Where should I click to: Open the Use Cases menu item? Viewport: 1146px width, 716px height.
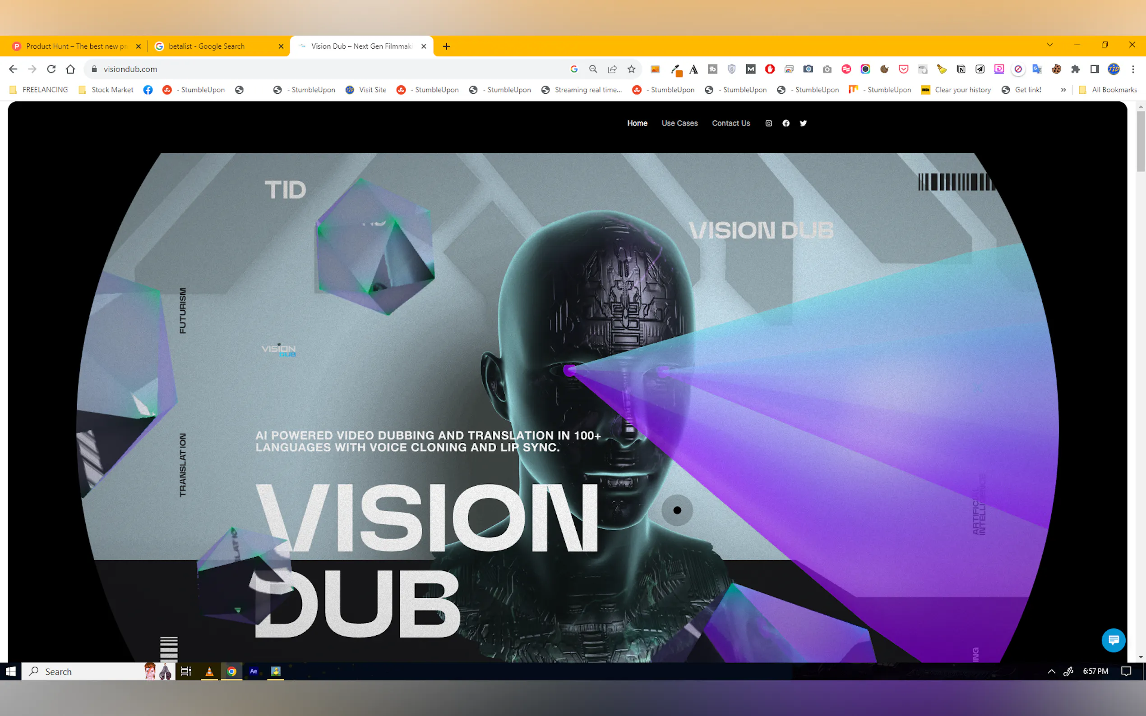point(679,123)
